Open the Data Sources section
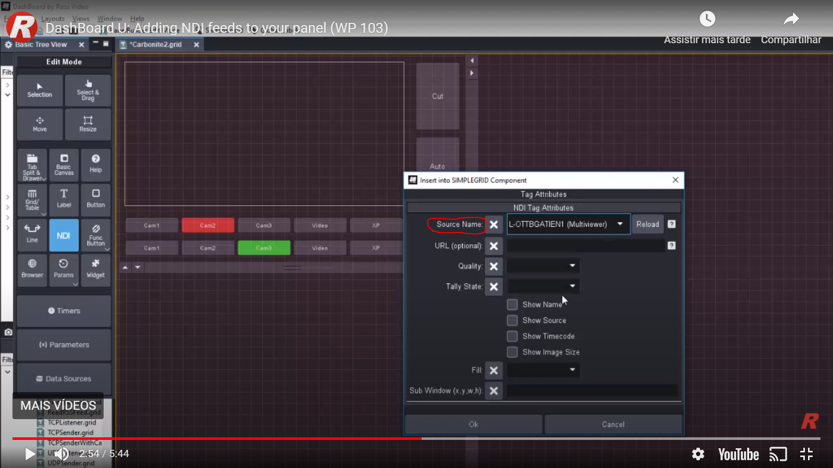Image resolution: width=833 pixels, height=468 pixels. point(64,379)
